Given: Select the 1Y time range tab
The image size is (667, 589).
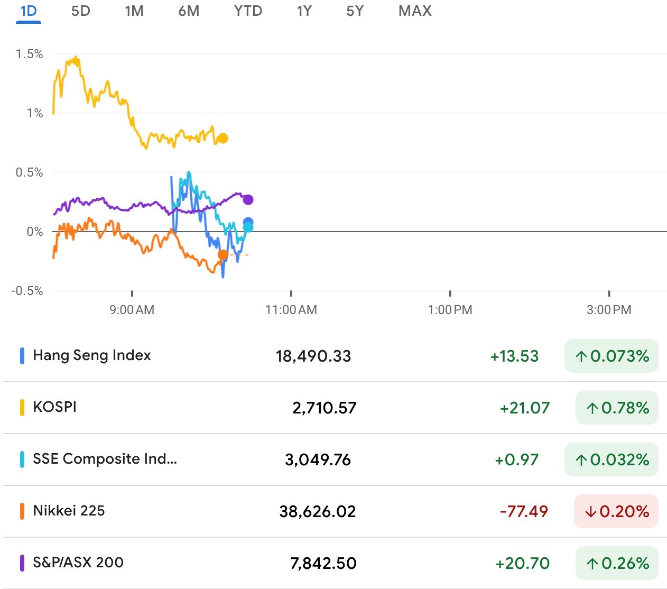Looking at the screenshot, I should tap(304, 11).
